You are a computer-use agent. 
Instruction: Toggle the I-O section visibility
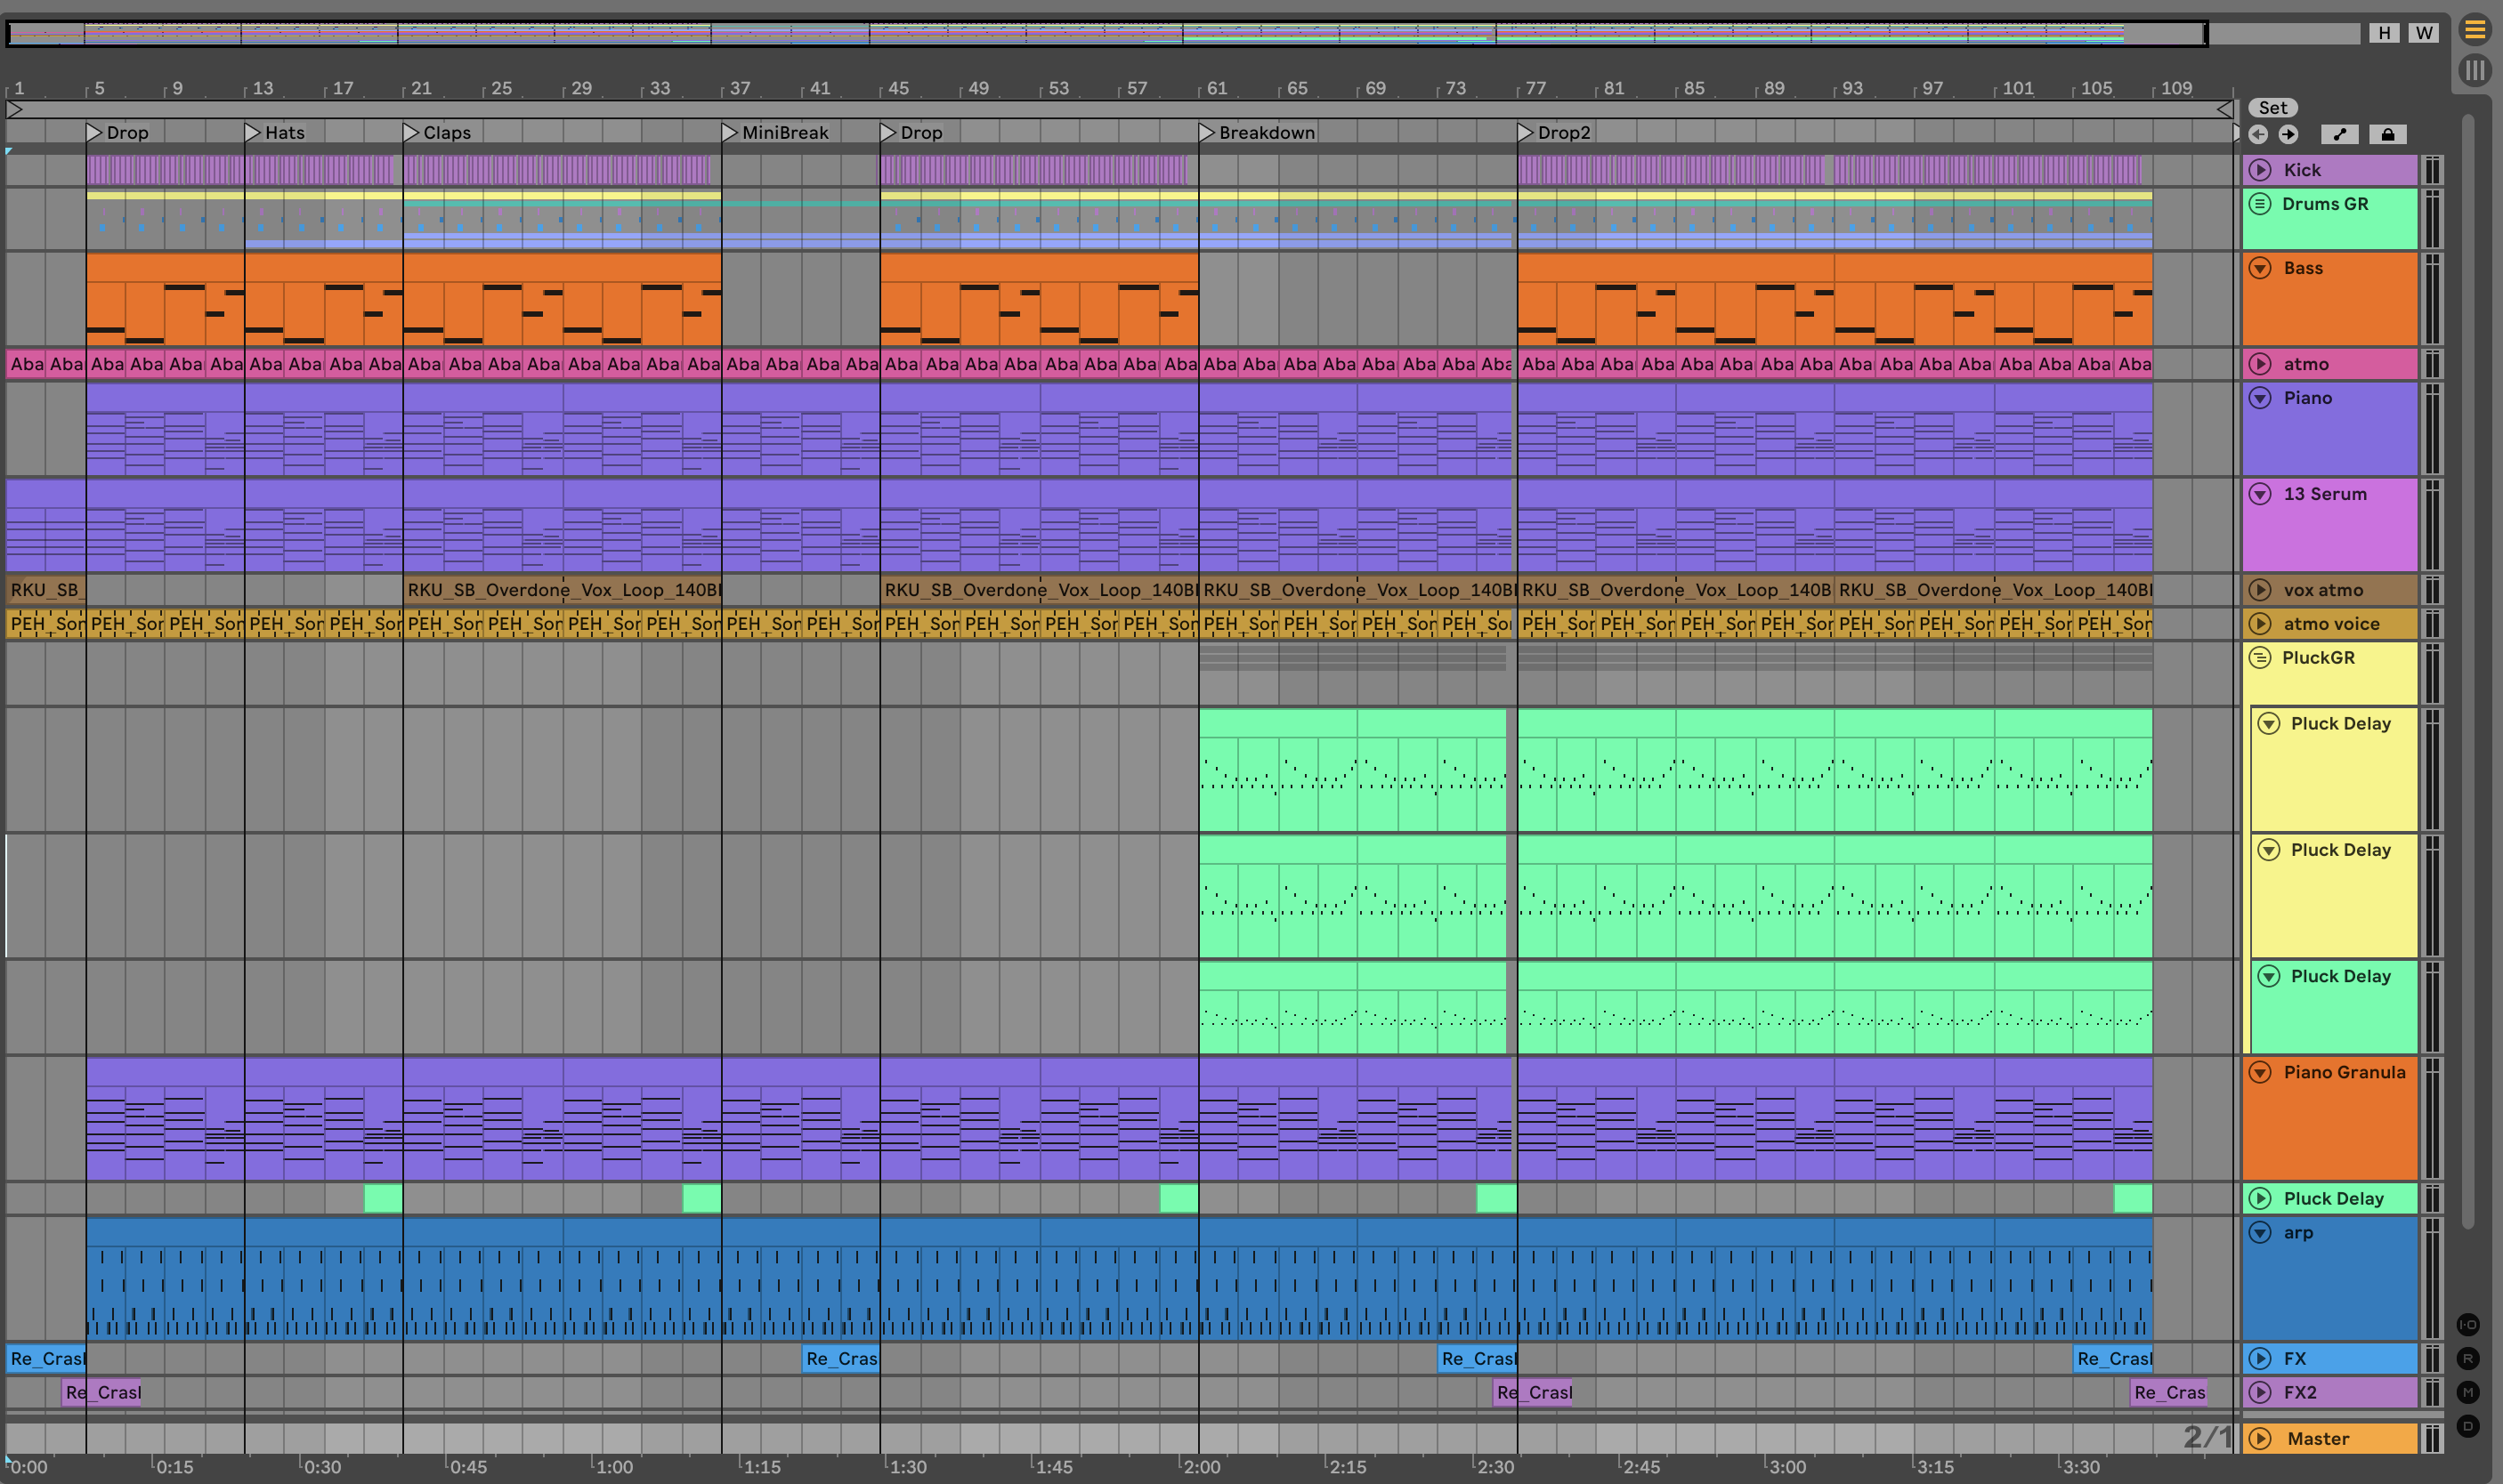[x=2468, y=1325]
